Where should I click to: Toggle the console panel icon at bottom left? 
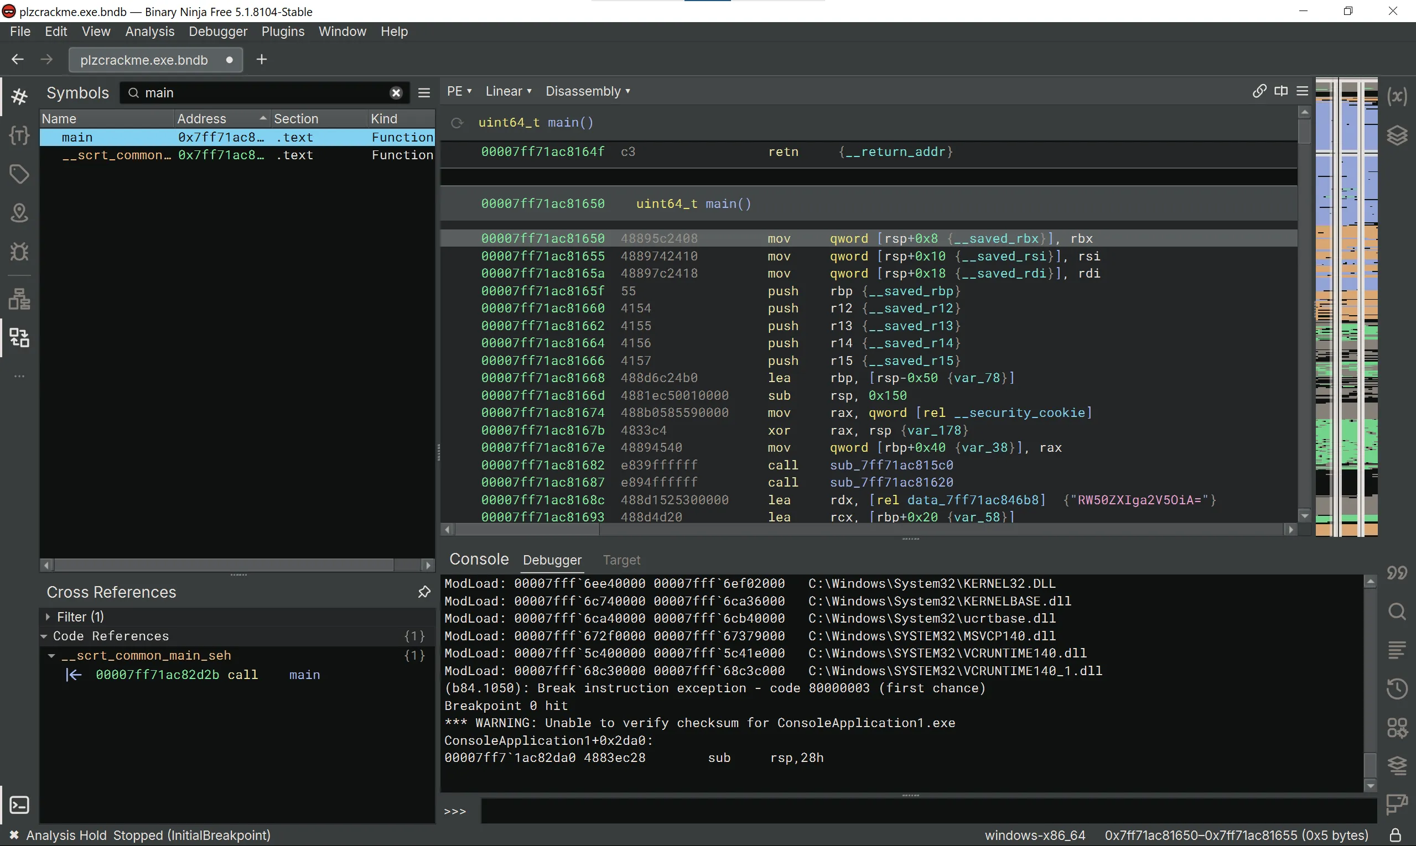click(19, 805)
